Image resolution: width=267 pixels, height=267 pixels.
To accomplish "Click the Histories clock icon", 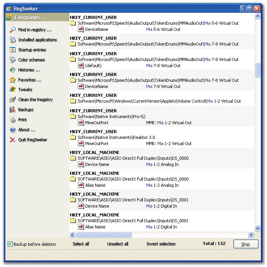I will (x=13, y=70).
